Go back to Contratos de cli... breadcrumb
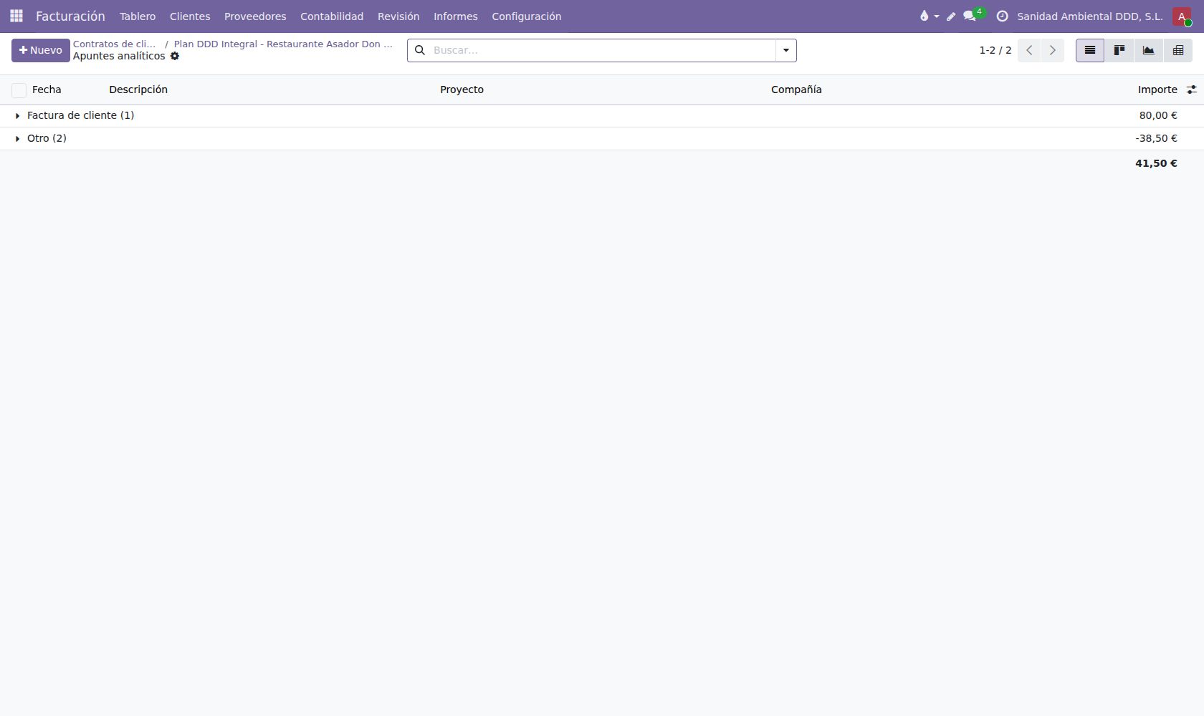Image resolution: width=1204 pixels, height=716 pixels. (114, 44)
